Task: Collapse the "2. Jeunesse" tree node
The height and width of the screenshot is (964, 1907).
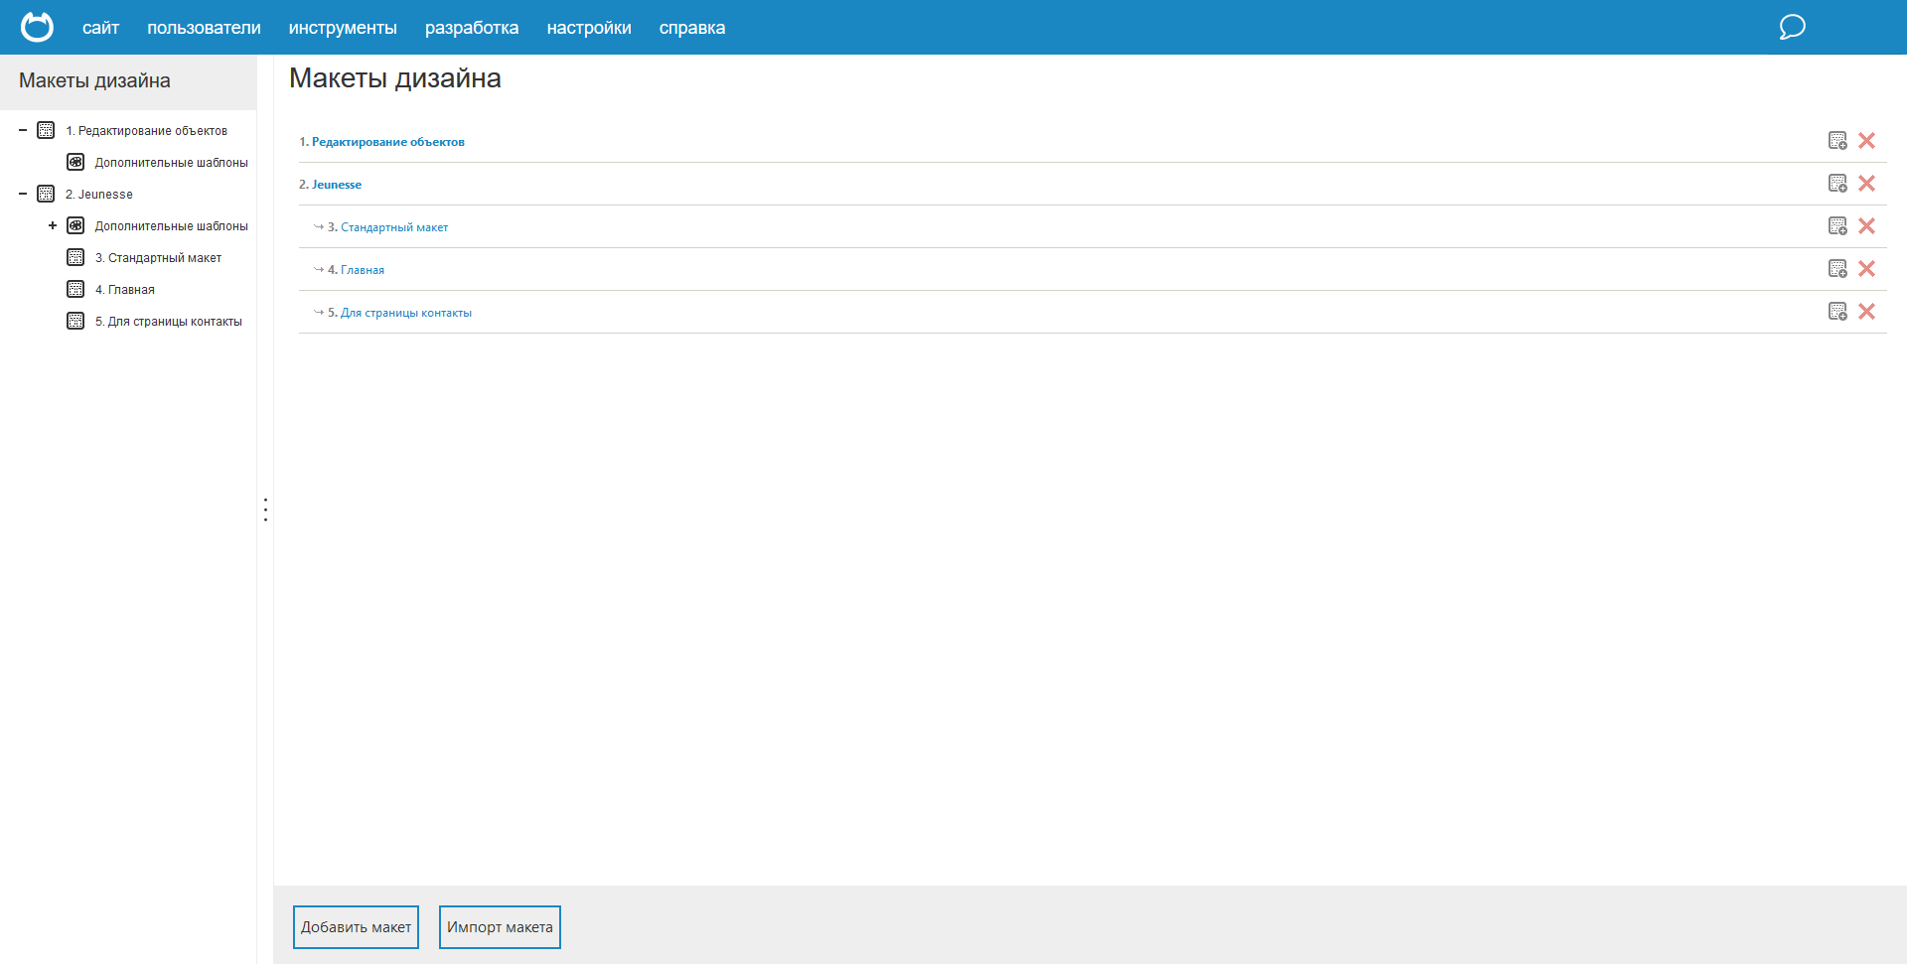Action: pyautogui.click(x=23, y=194)
